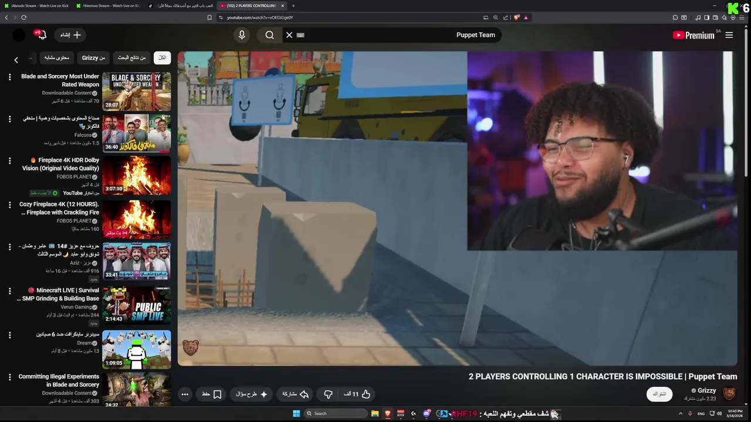751x422 pixels.
Task: Open the Grizzy channel name link
Action: click(707, 390)
